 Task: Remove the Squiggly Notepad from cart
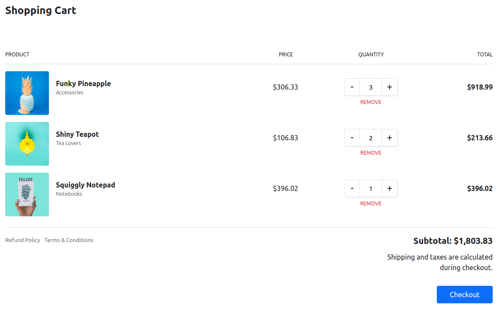(x=370, y=203)
